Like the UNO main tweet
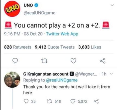The width and height of the screenshot is (117, 110). tap(73, 61)
